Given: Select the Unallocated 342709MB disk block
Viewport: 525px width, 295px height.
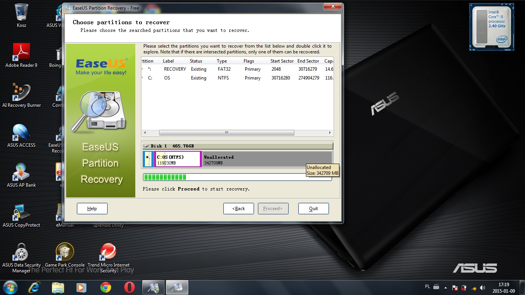Looking at the screenshot, I should click(267, 159).
